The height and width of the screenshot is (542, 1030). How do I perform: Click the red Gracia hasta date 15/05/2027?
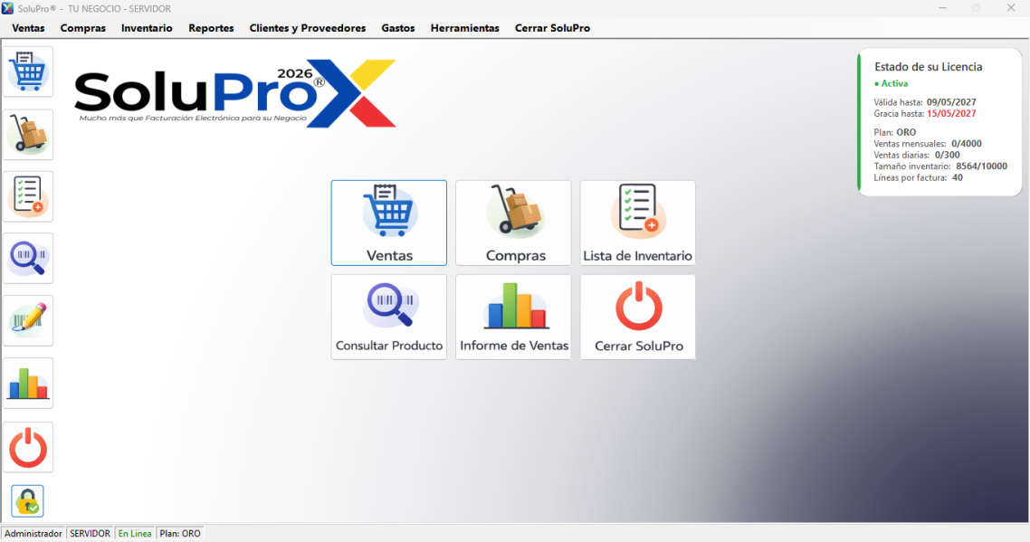(x=951, y=114)
